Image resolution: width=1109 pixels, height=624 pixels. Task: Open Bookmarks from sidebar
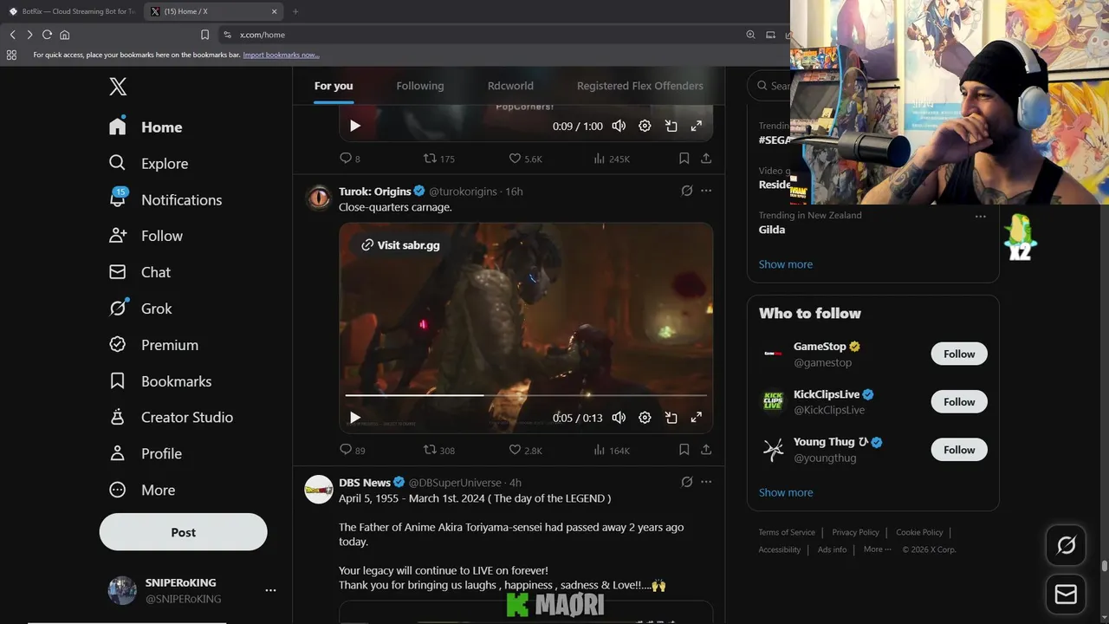point(160,381)
